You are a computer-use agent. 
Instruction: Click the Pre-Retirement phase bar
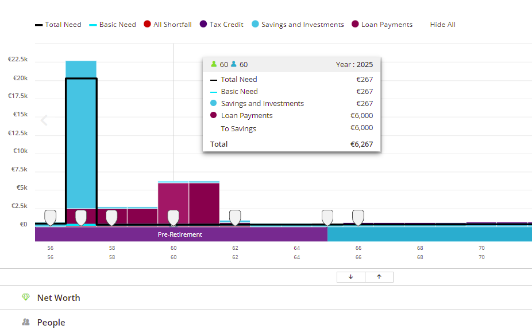pos(181,234)
